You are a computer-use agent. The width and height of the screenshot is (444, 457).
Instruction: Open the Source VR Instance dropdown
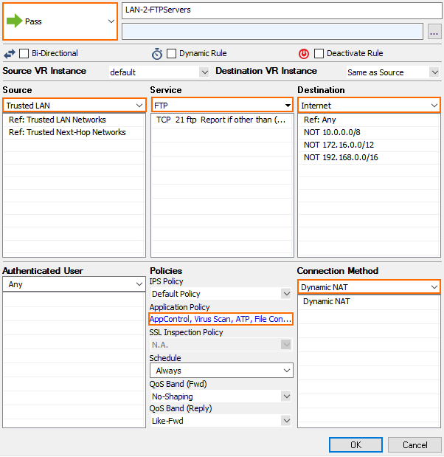pos(204,72)
